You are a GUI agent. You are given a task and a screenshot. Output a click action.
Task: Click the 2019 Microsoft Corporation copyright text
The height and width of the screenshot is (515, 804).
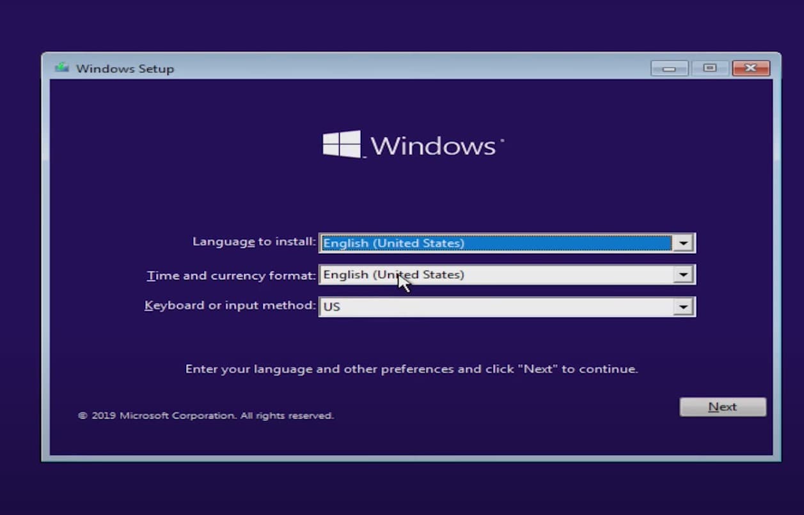[x=206, y=415]
